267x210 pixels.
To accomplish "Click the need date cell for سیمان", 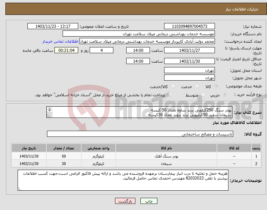I will [29, 164].
